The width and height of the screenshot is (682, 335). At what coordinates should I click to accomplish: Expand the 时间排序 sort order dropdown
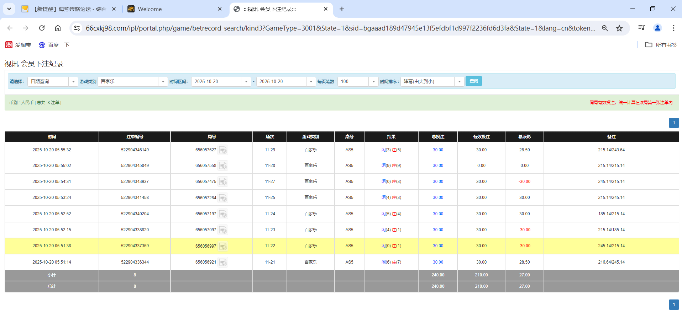[459, 81]
